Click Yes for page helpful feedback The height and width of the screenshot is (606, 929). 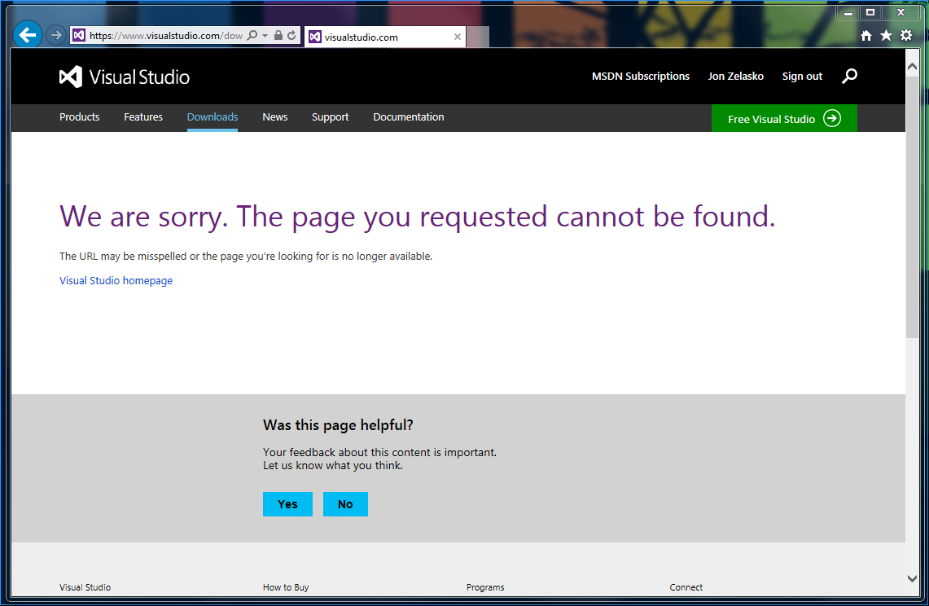coord(287,504)
